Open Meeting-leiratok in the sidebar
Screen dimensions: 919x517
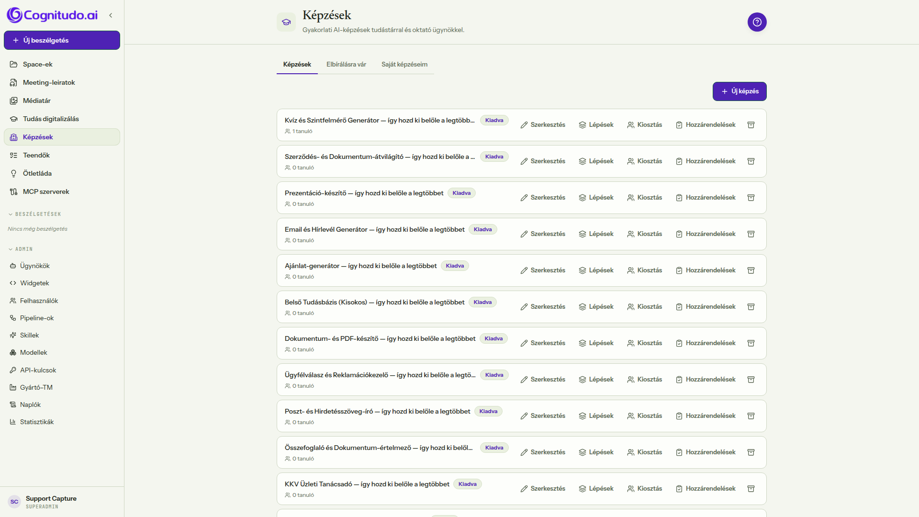pyautogui.click(x=62, y=82)
